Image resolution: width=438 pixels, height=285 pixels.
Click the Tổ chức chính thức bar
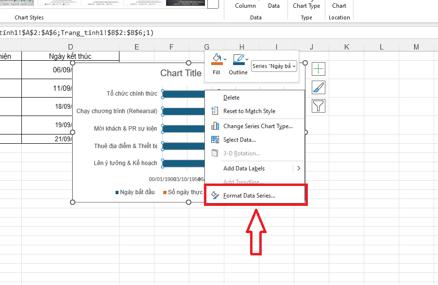pos(184,94)
